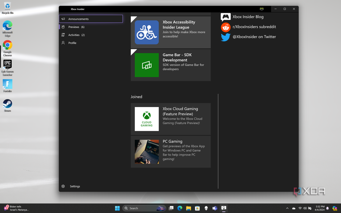This screenshot has height=213, width=341.
Task: Click the Xbox Insider Blog controller icon
Action: pos(226,17)
